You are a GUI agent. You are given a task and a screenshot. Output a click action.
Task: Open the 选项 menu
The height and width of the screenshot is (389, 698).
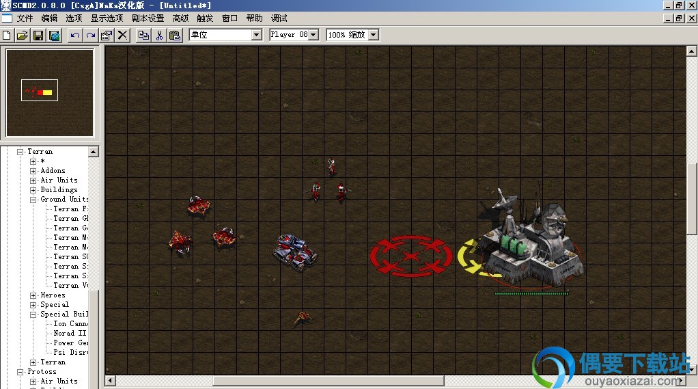click(x=74, y=18)
